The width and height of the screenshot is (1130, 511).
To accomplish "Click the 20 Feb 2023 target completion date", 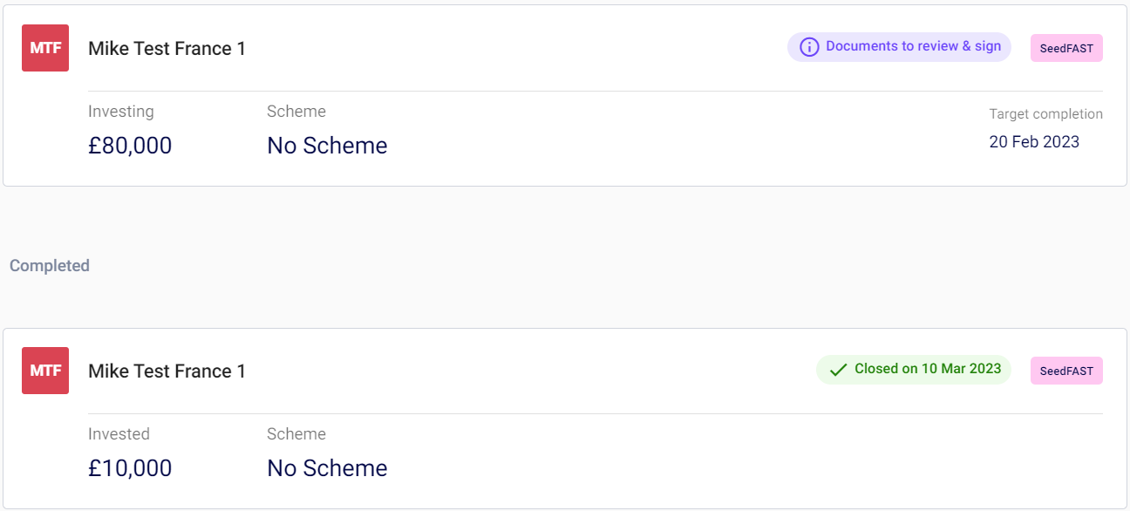I will click(1034, 142).
